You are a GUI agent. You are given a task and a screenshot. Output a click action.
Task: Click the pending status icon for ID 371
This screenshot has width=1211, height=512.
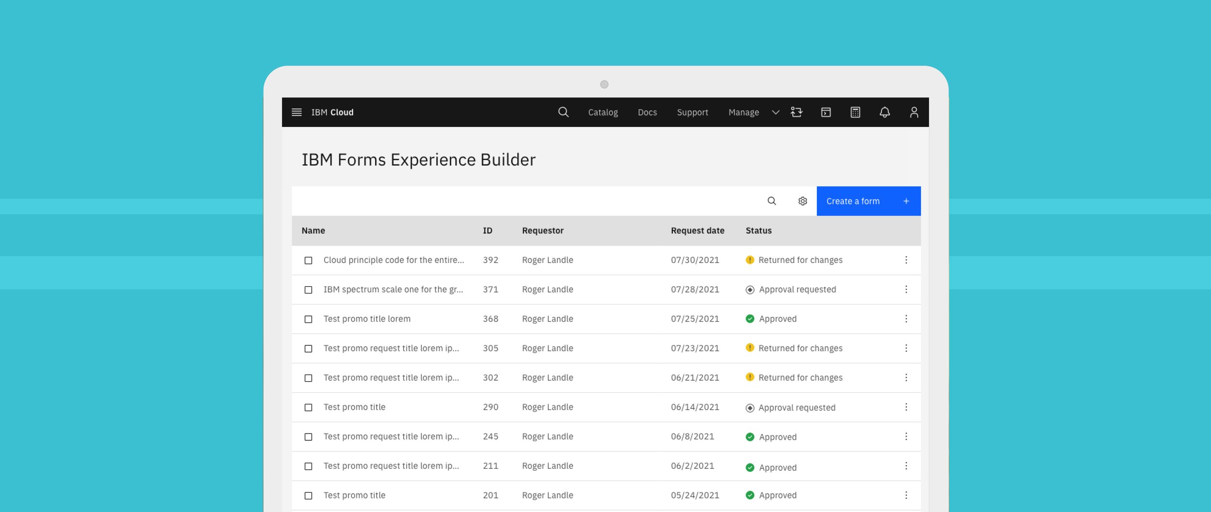(x=750, y=290)
